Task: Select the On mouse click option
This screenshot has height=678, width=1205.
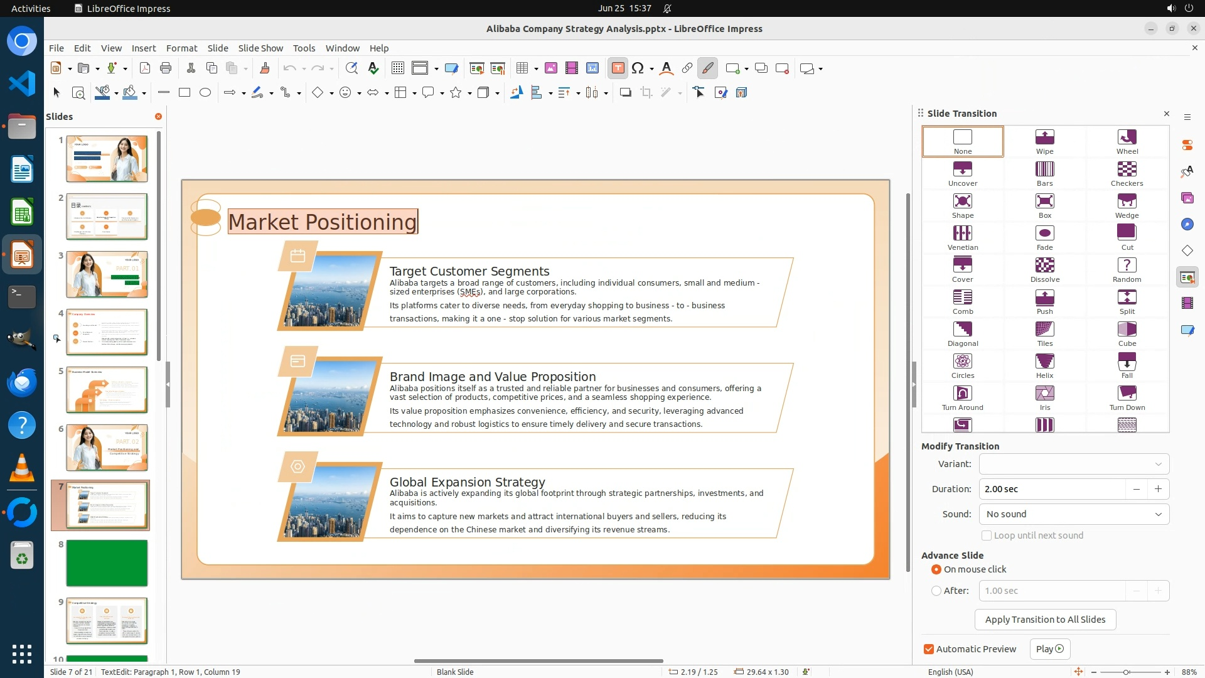Action: point(936,569)
